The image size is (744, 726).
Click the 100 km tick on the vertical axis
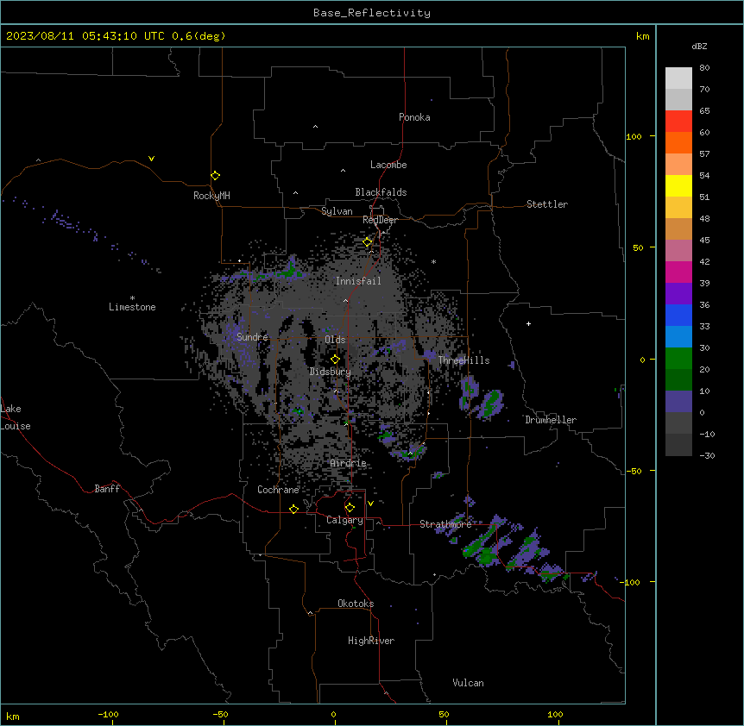634,136
